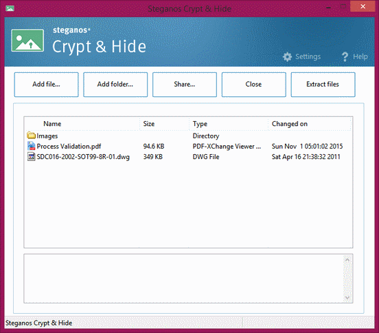Click the Add folder... button
This screenshot has width=379, height=333.
tap(115, 85)
